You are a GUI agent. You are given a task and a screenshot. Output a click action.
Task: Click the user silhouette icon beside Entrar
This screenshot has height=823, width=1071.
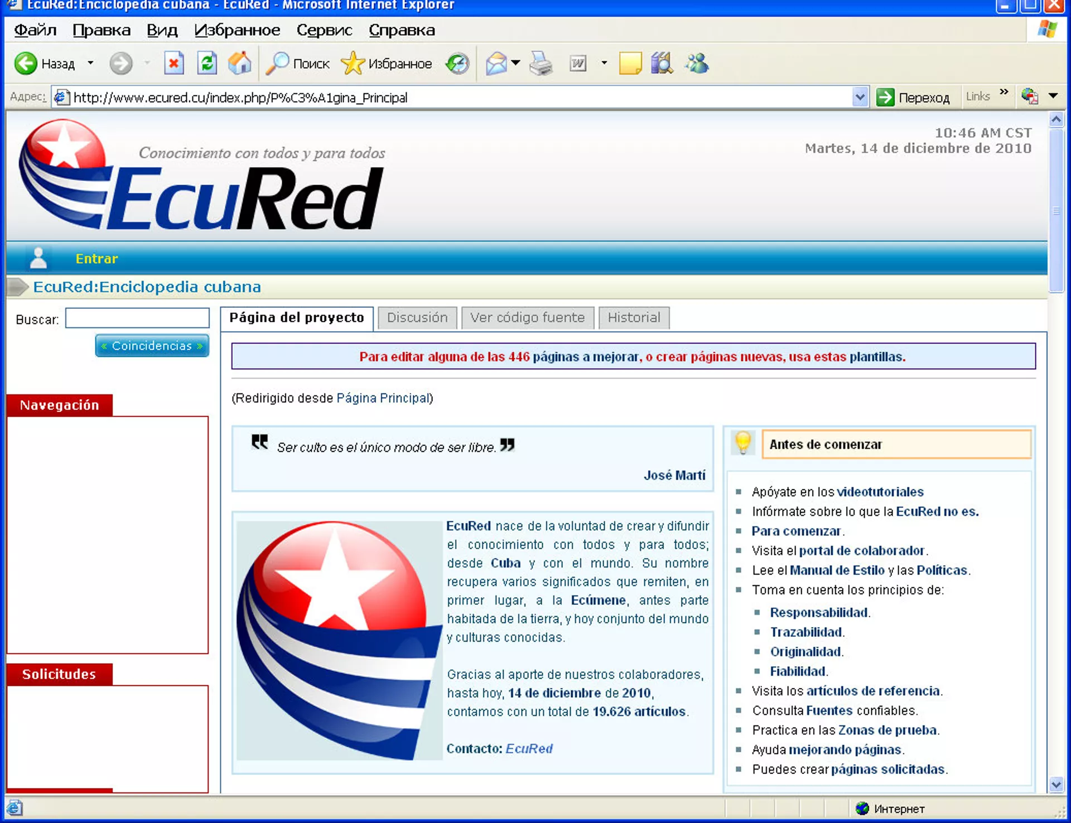click(38, 258)
